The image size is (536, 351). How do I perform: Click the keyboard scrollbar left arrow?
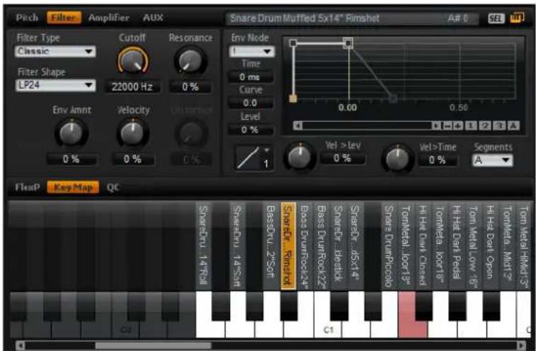(x=20, y=345)
